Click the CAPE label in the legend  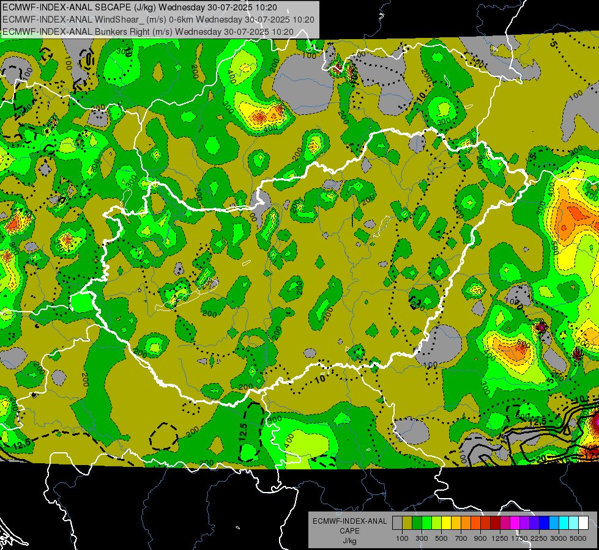click(x=349, y=531)
